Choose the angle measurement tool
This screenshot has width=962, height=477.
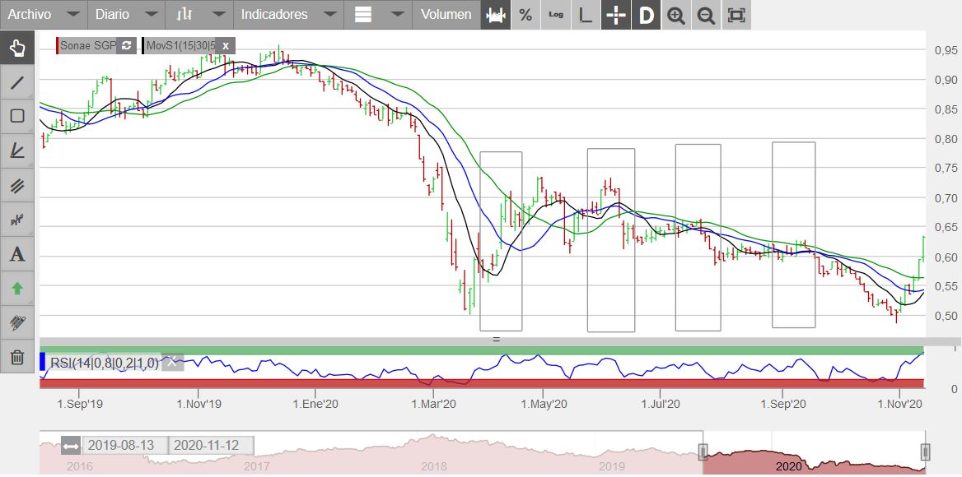click(17, 151)
